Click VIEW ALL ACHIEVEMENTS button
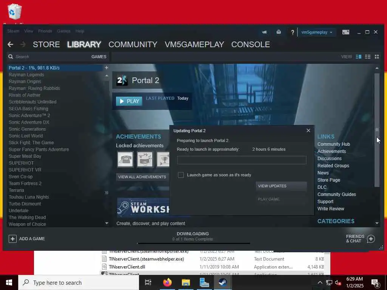Screen dimensions: 387x290 pos(142,177)
